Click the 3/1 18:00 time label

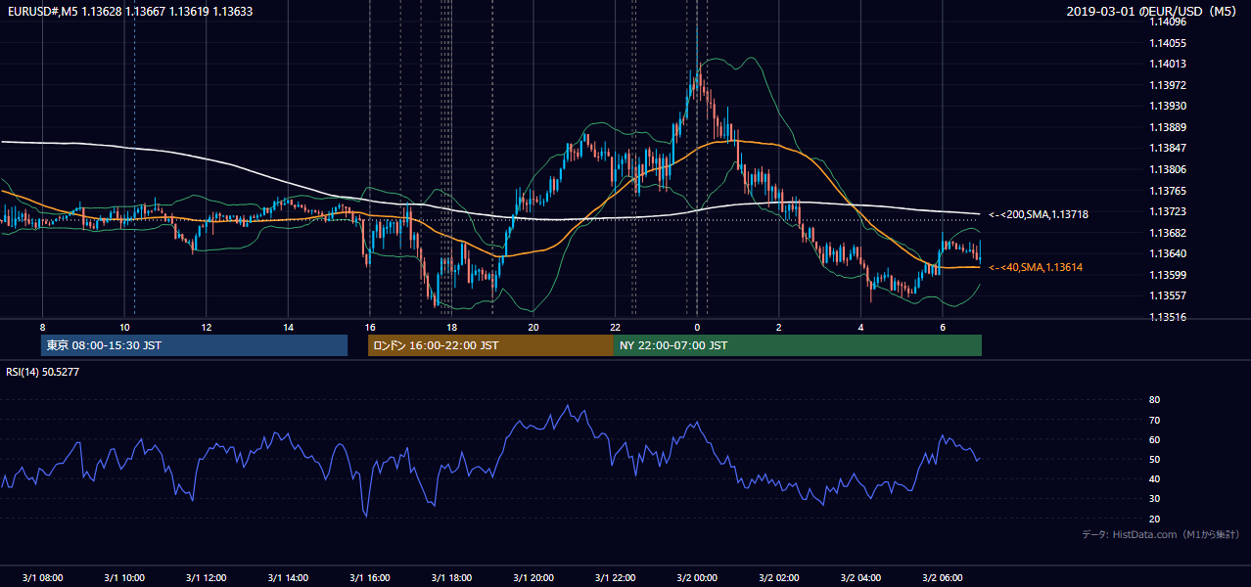(x=451, y=577)
